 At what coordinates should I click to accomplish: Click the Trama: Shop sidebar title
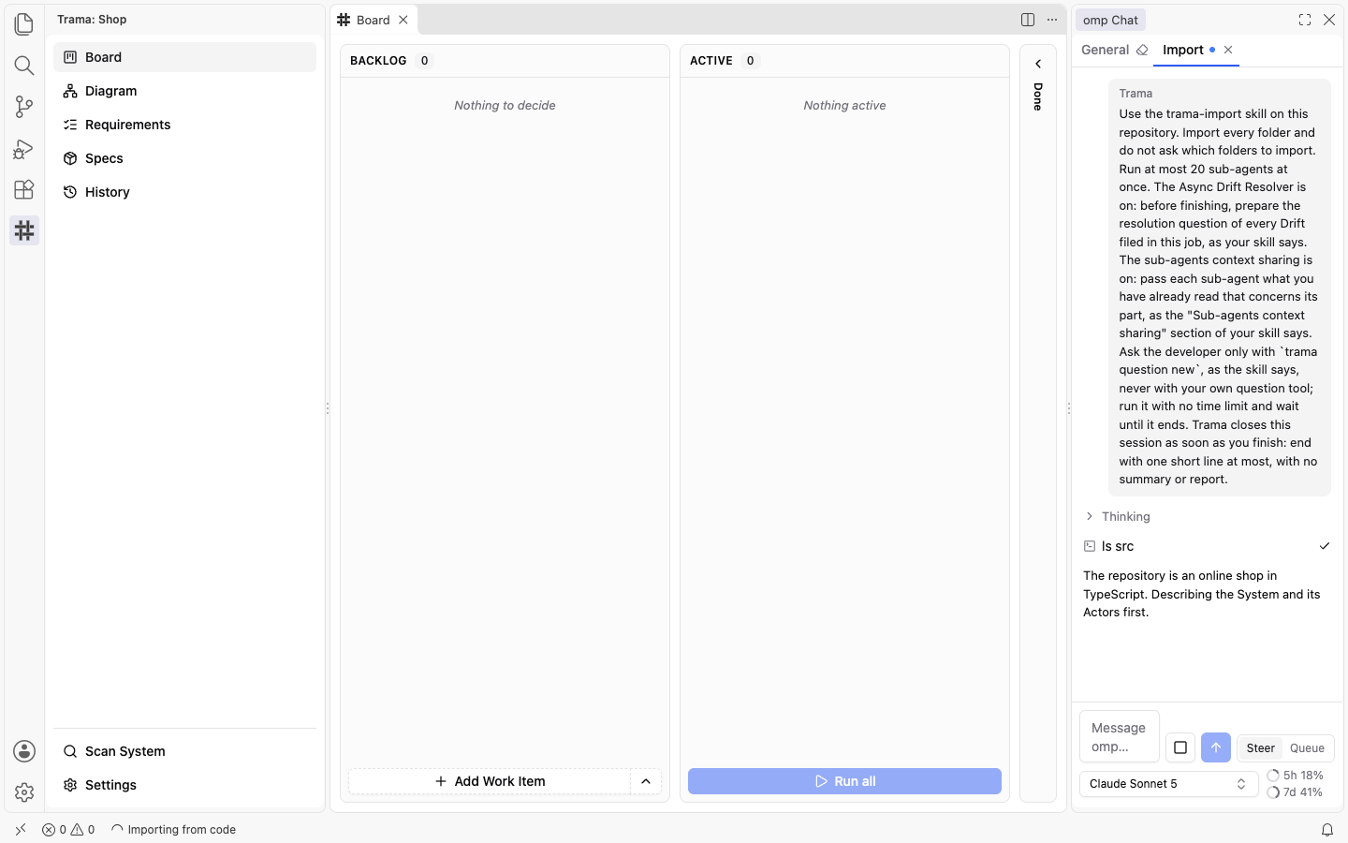click(x=92, y=20)
